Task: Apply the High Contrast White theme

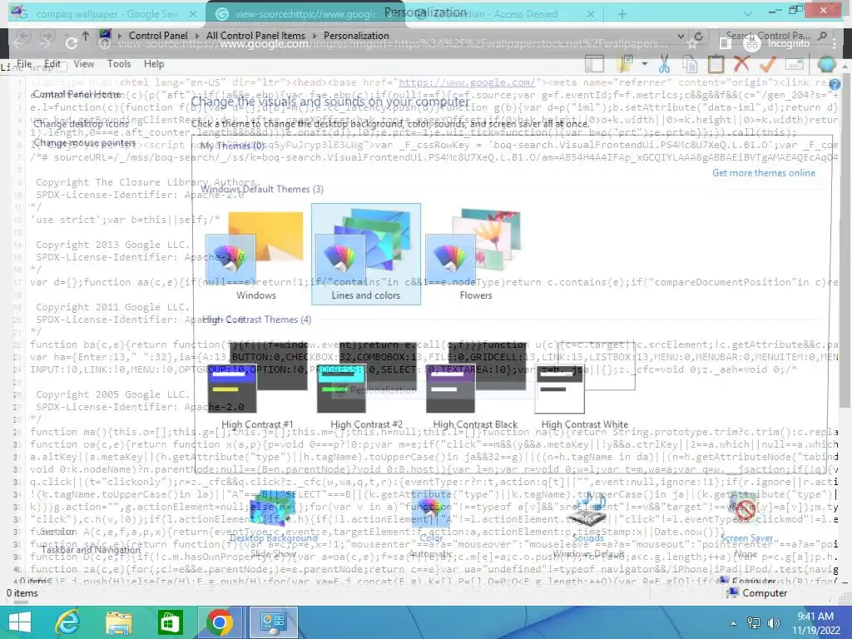Action: click(585, 384)
